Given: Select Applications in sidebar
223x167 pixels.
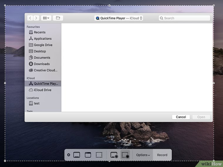Looking at the screenshot, I should tap(43, 39).
